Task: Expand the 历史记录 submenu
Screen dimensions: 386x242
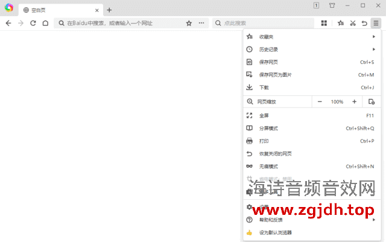Action: tap(312, 49)
